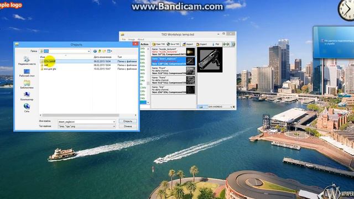
Task: Select the 'frame' texture entry
Action: click(x=173, y=80)
